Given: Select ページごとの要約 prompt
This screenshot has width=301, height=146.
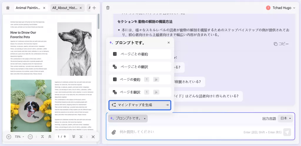Looking at the screenshot, I should (140, 54).
